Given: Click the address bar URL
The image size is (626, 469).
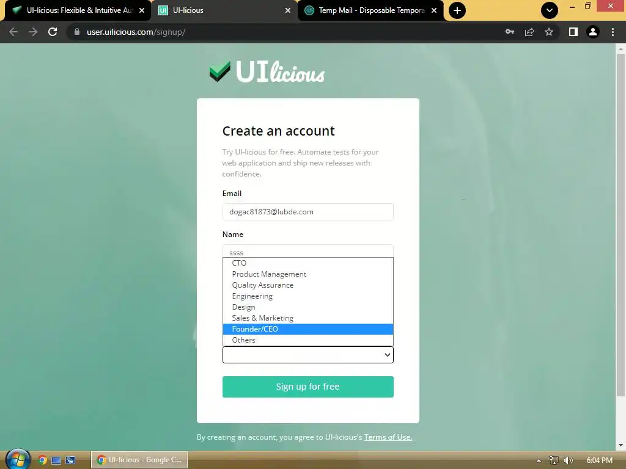Looking at the screenshot, I should (136, 32).
